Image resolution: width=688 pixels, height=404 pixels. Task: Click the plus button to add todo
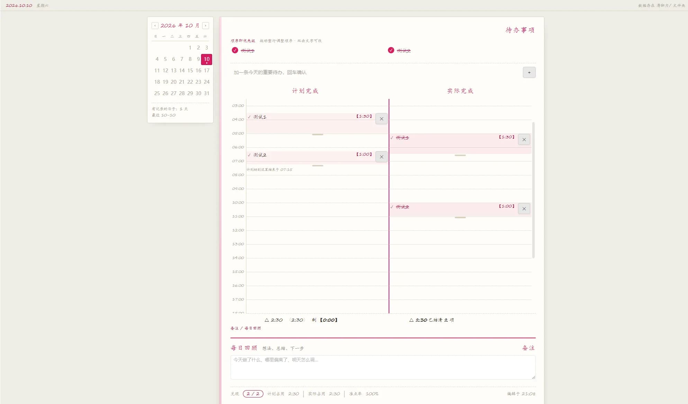pos(529,73)
